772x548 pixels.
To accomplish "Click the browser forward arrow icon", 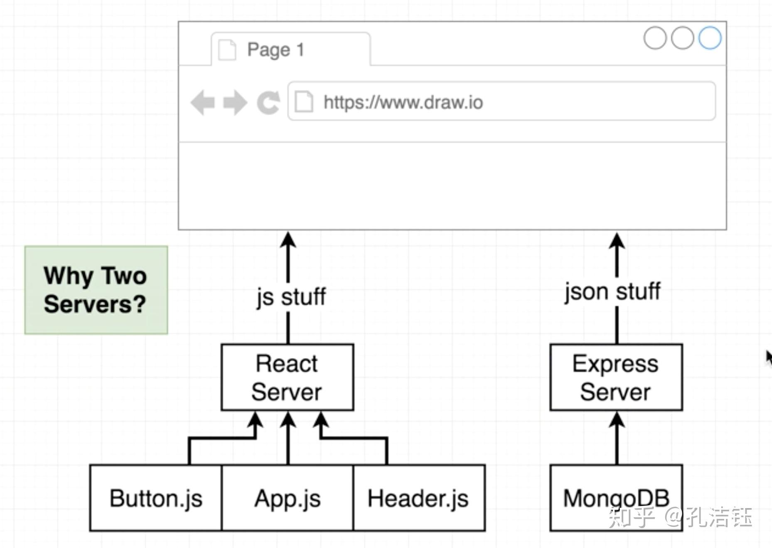I will coord(235,102).
